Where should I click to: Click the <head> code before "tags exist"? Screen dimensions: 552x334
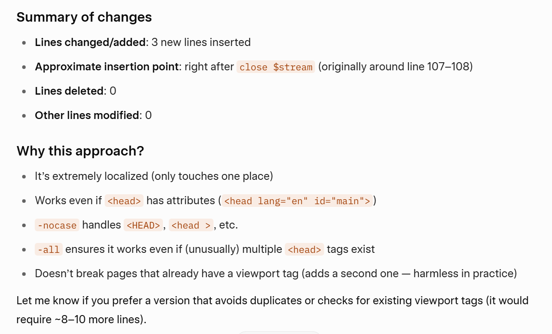point(305,249)
